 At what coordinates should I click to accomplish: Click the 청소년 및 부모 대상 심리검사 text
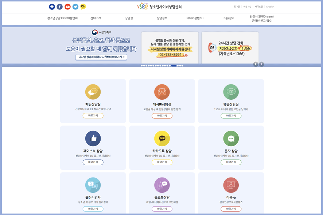93,202
